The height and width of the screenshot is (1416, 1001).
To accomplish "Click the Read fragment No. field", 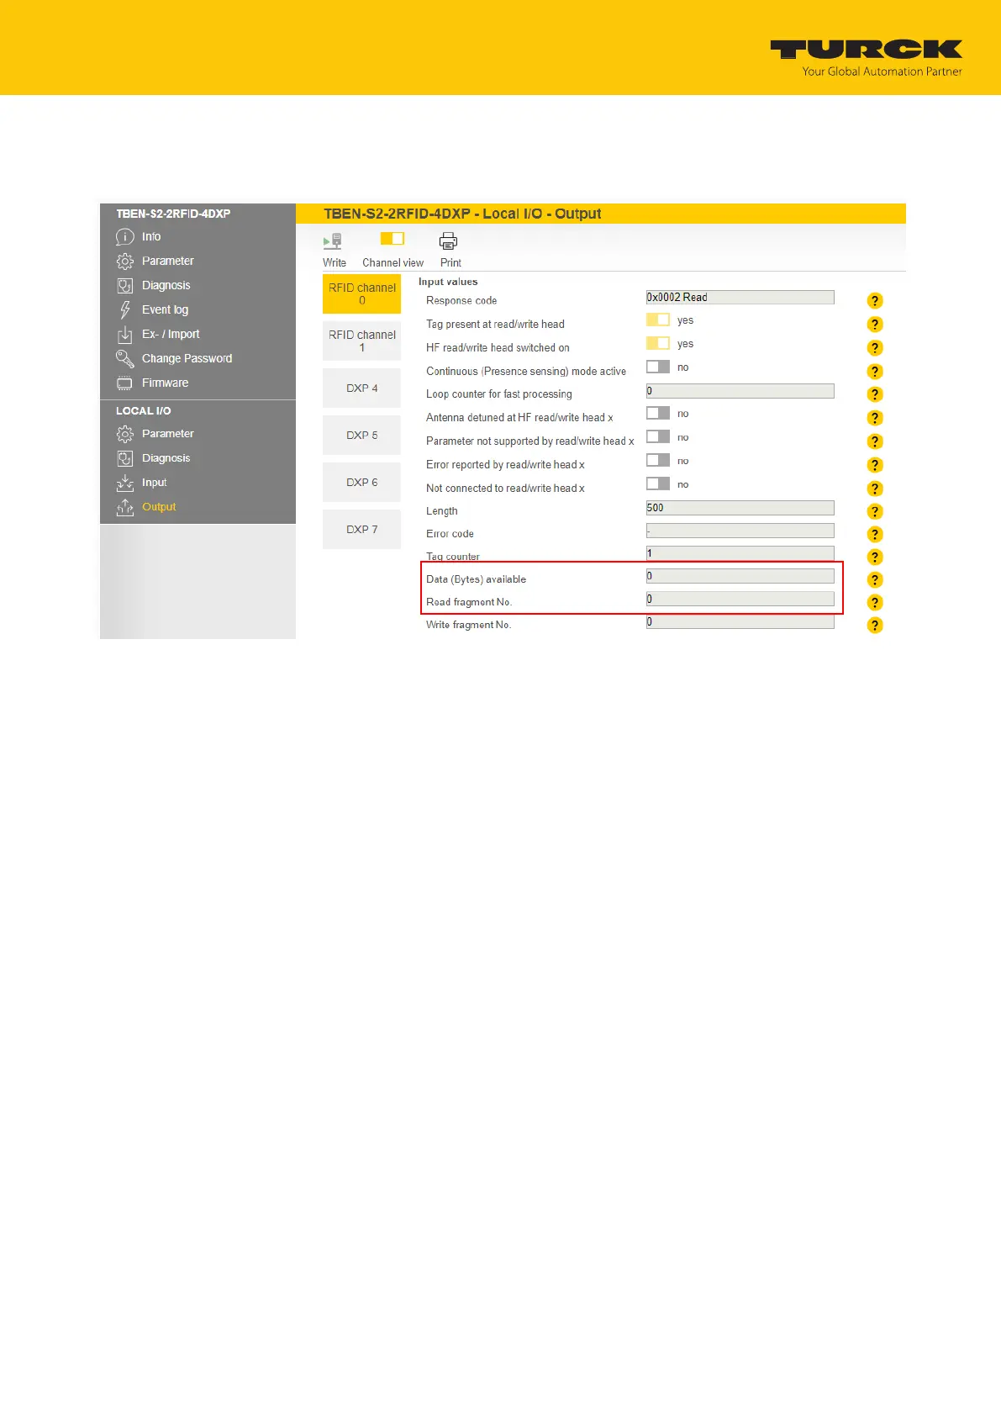I will click(740, 599).
